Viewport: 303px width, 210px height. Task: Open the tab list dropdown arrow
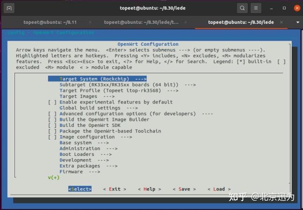coord(298,22)
